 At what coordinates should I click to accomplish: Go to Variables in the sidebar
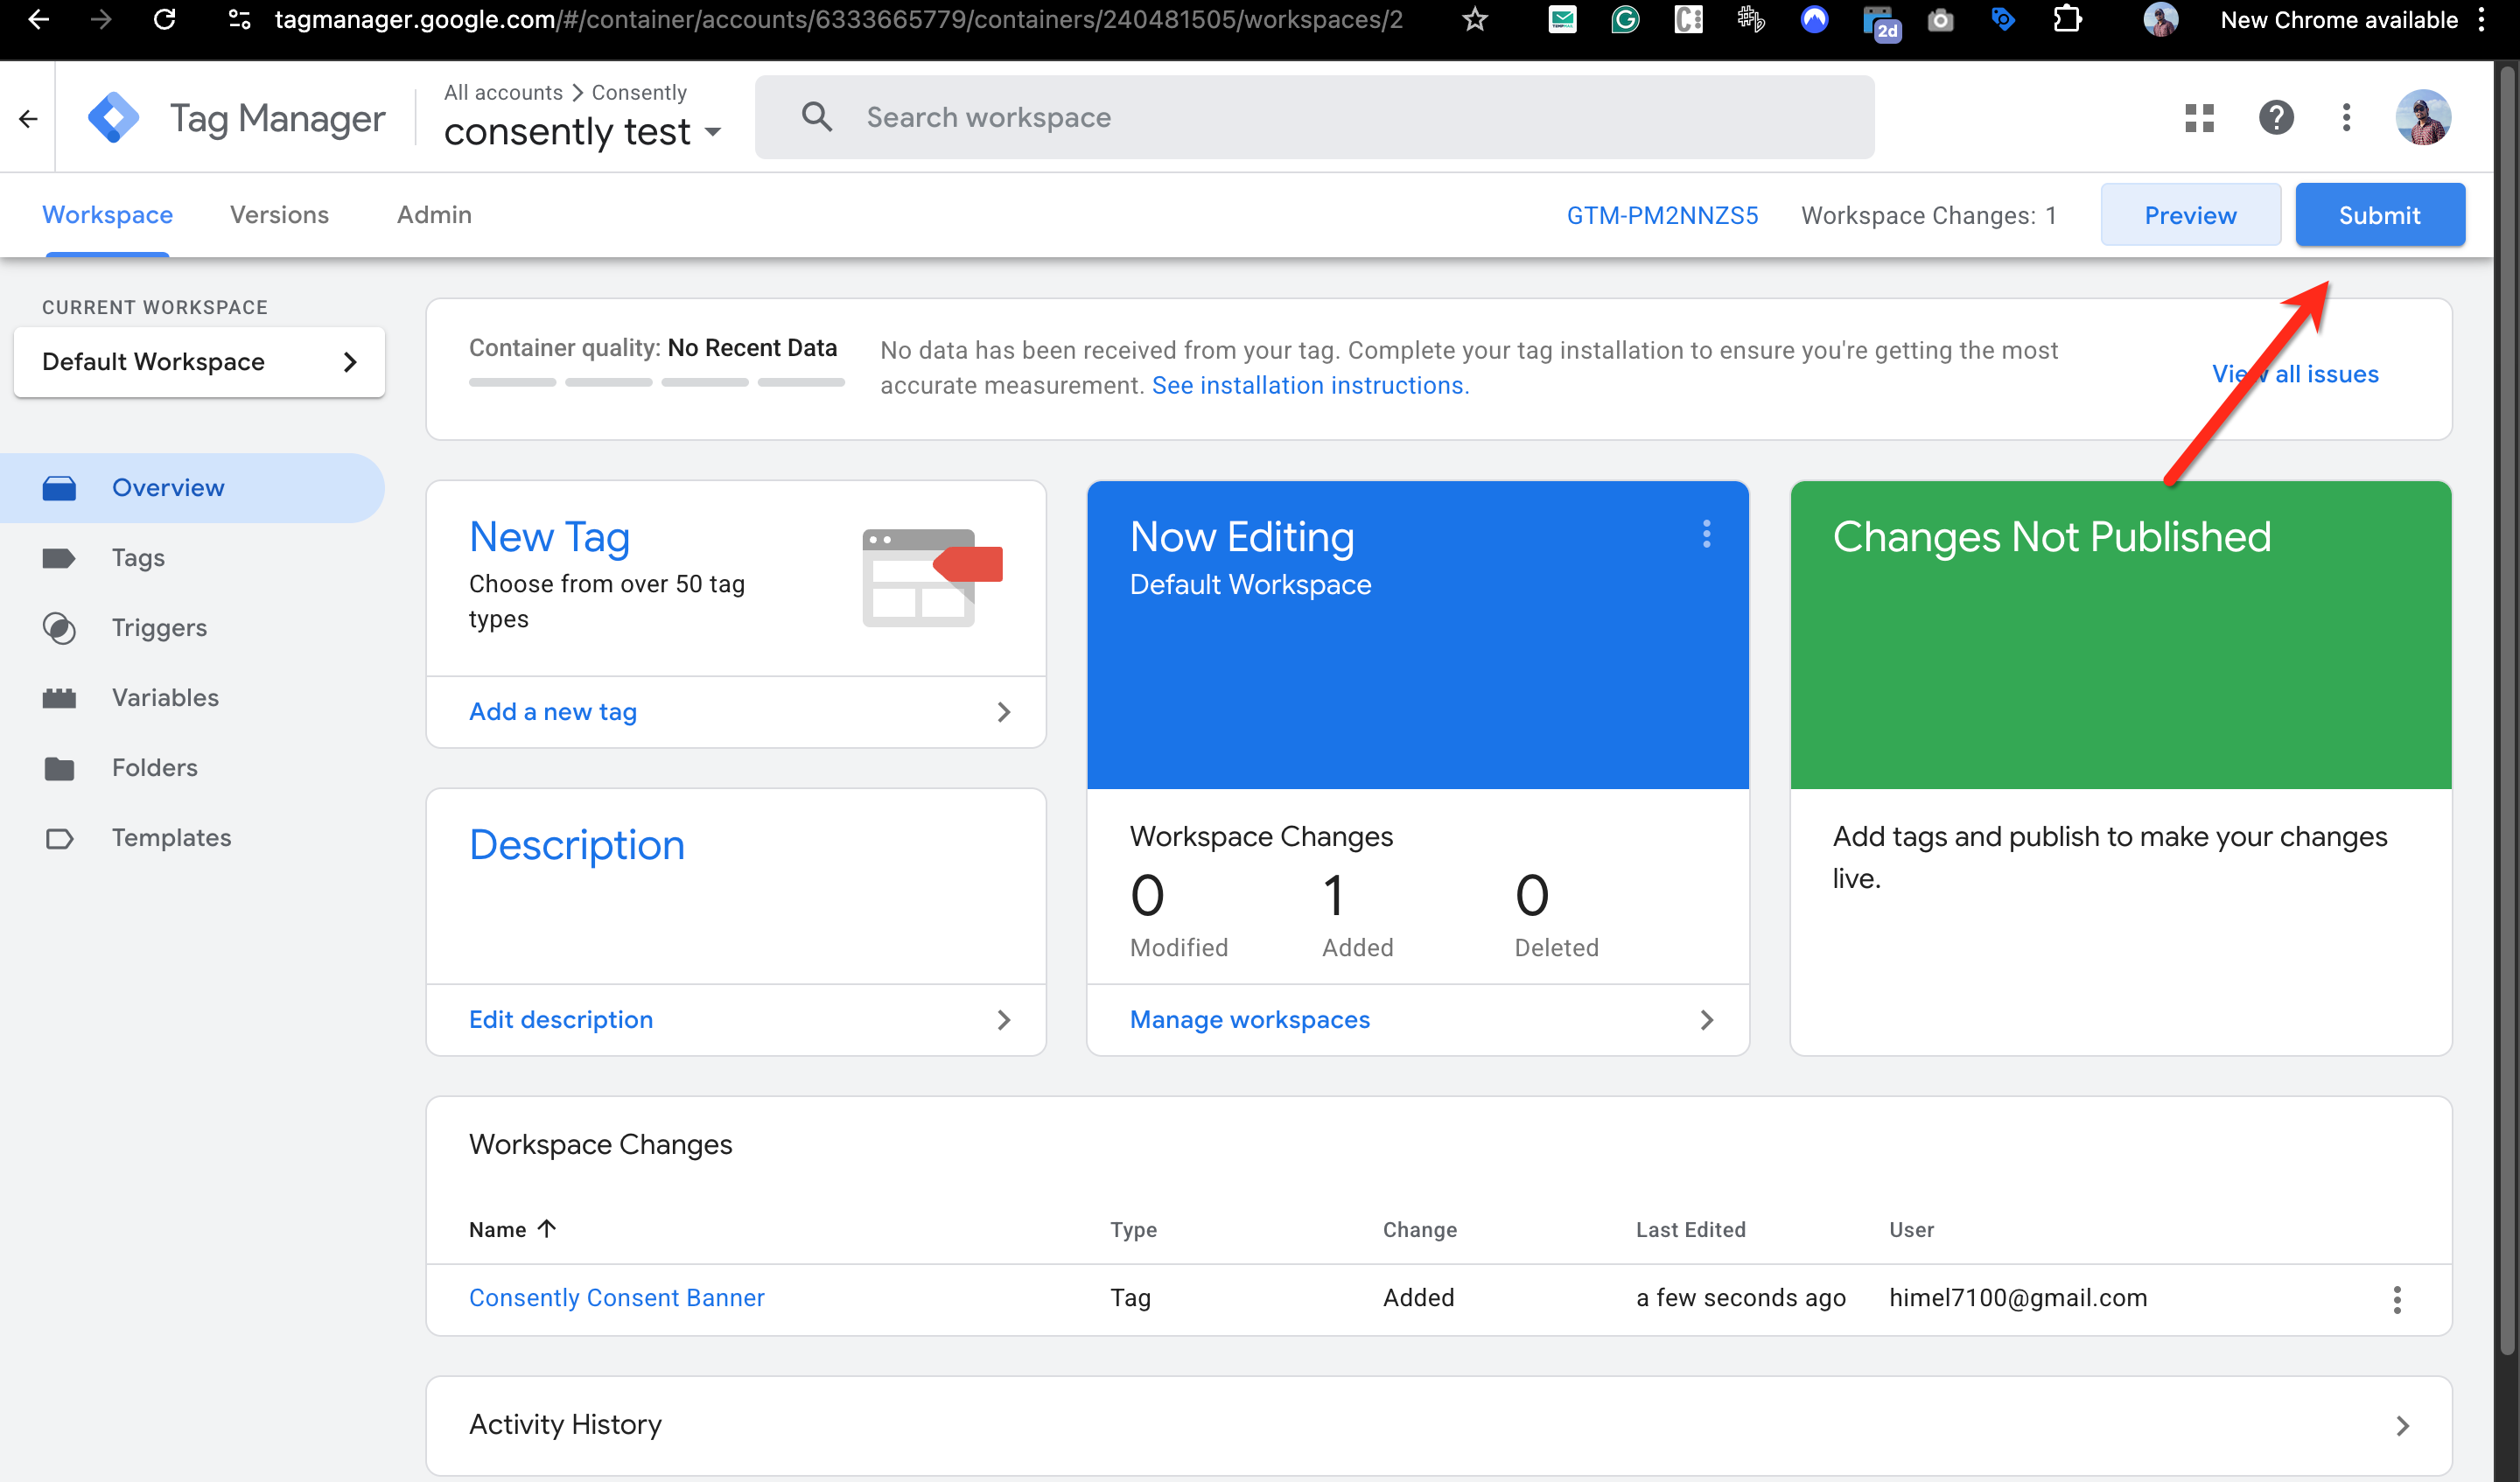pos(165,698)
